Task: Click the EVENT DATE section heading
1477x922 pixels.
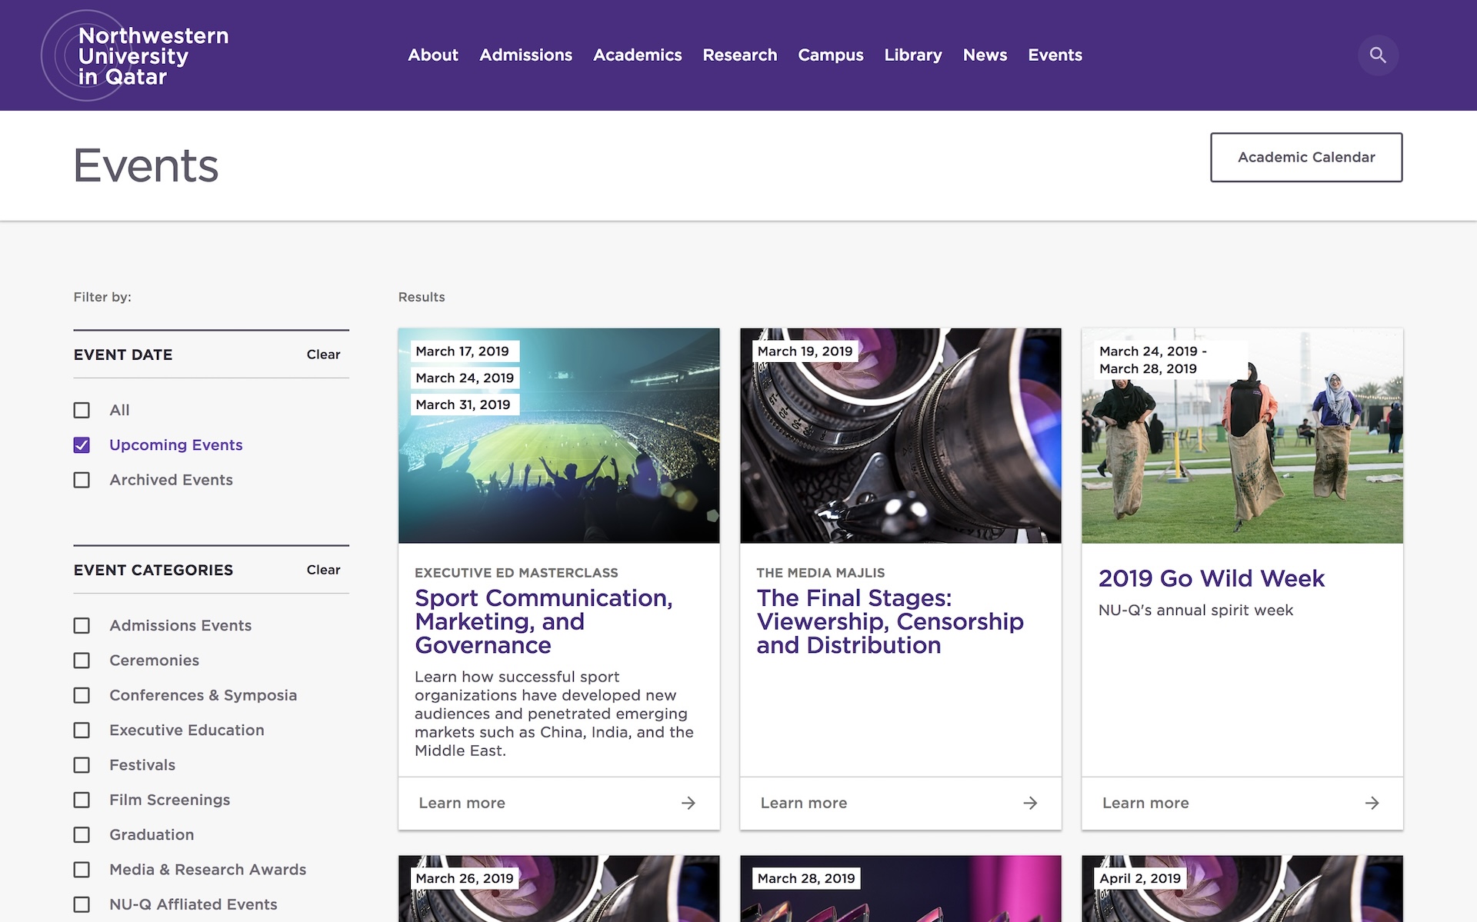Action: (123, 354)
